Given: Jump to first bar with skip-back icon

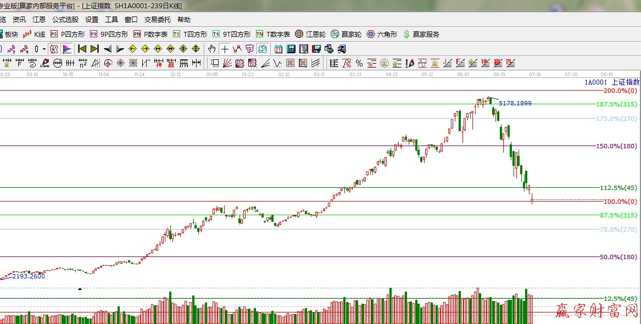Looking at the screenshot, I should pyautogui.click(x=82, y=49).
